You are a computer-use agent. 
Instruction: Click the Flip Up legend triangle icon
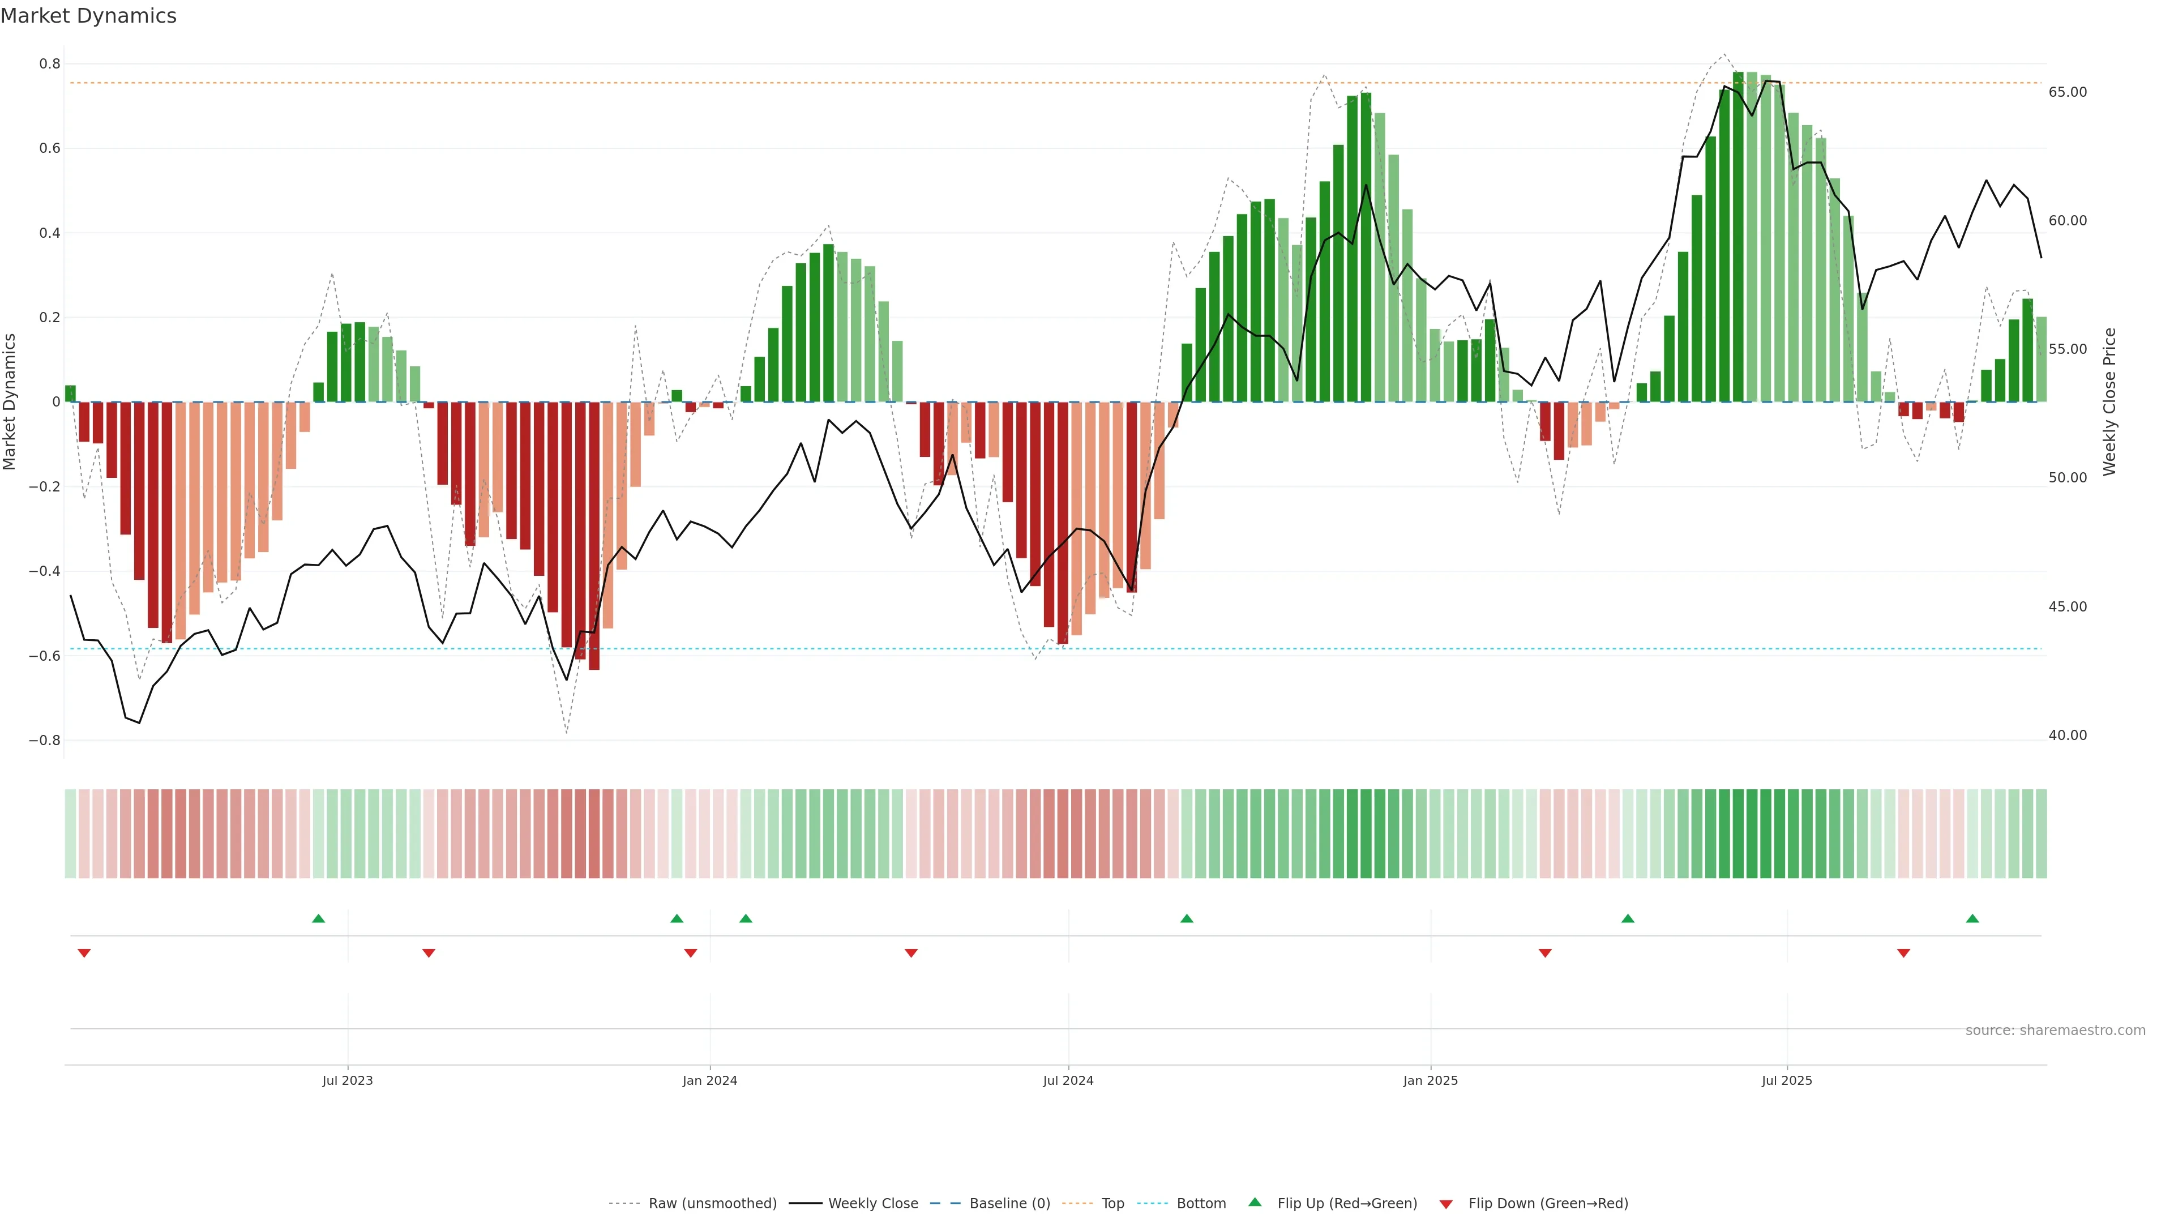(1255, 1202)
